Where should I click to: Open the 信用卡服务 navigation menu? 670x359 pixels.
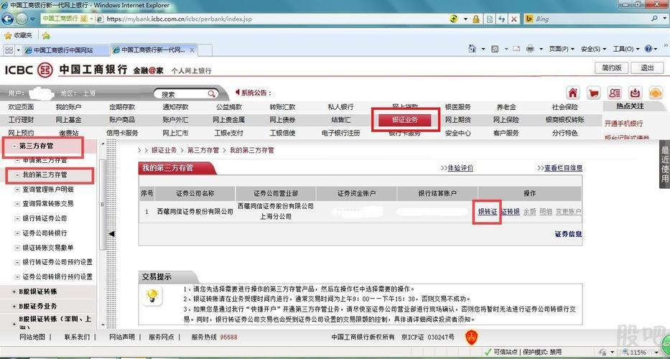tap(122, 133)
